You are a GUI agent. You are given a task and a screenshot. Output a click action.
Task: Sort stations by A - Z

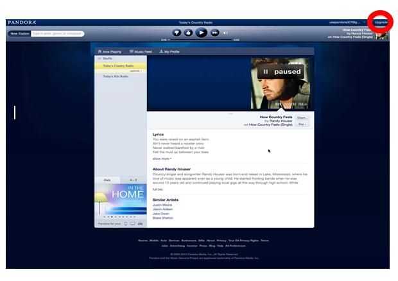pos(134,180)
